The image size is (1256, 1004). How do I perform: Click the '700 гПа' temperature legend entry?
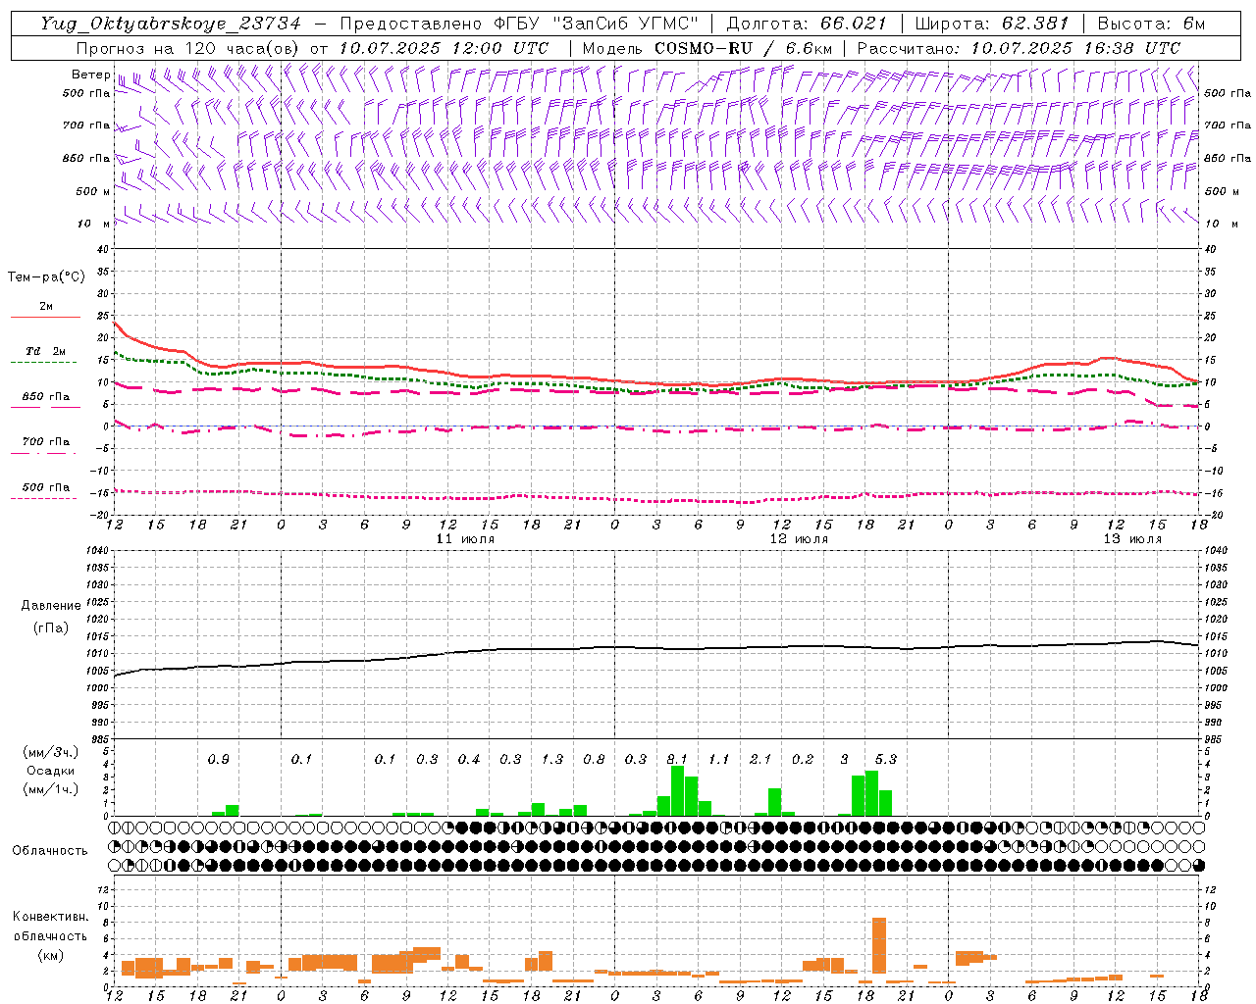point(46,442)
